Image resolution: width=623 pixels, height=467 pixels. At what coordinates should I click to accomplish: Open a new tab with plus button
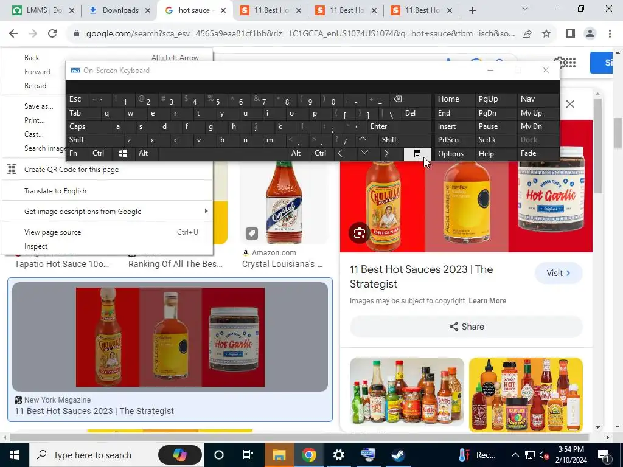472,10
